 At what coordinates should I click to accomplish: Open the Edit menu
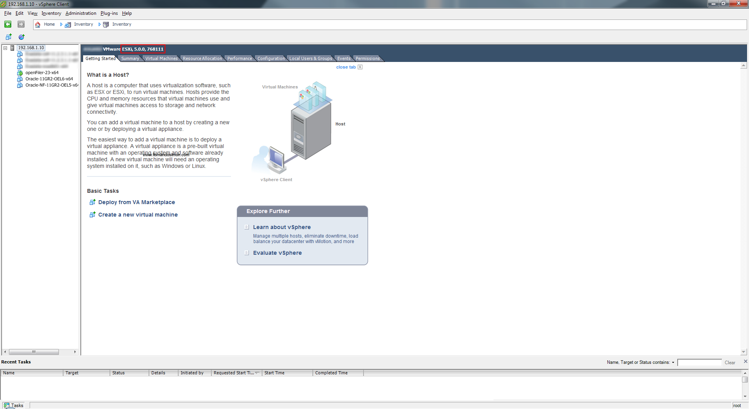[x=20, y=13]
